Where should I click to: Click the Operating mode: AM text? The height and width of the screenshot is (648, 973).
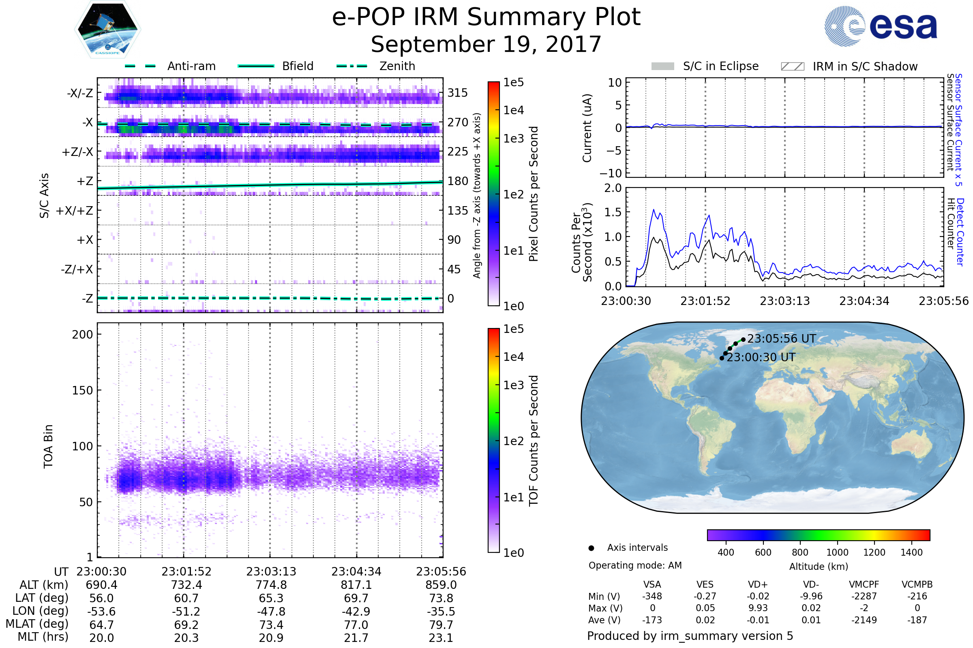pyautogui.click(x=635, y=565)
